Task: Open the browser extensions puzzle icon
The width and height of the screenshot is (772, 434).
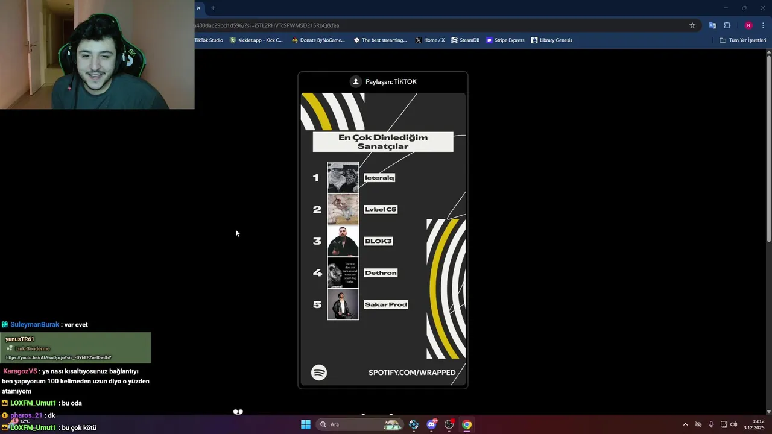Action: click(727, 25)
